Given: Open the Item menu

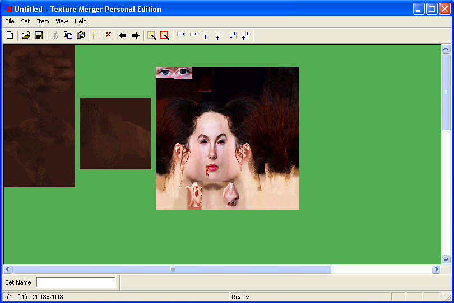Looking at the screenshot, I should pyautogui.click(x=43, y=21).
